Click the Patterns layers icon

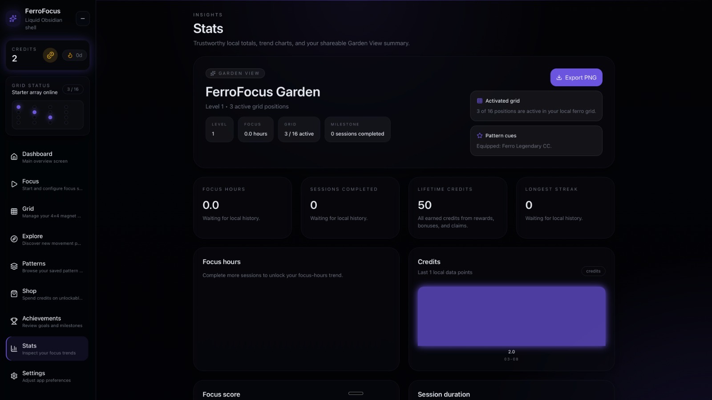point(14,267)
